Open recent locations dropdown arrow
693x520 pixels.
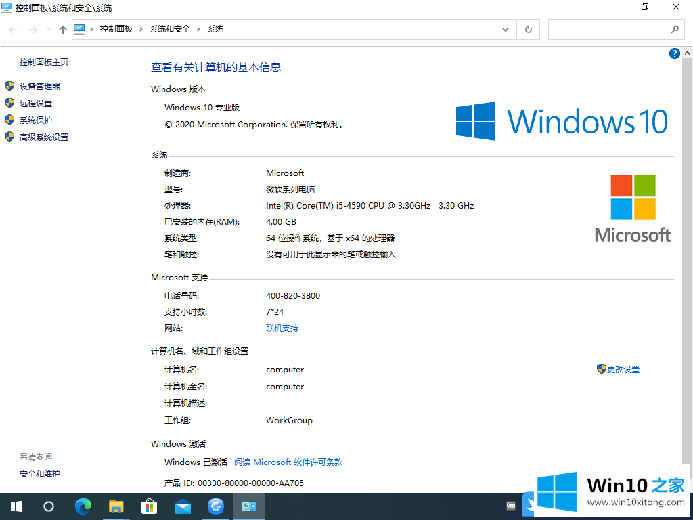tap(48, 30)
